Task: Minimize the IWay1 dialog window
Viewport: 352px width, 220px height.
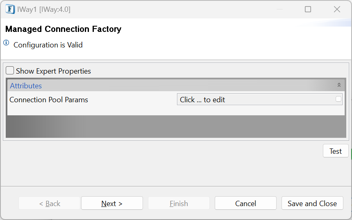Action: click(x=279, y=9)
